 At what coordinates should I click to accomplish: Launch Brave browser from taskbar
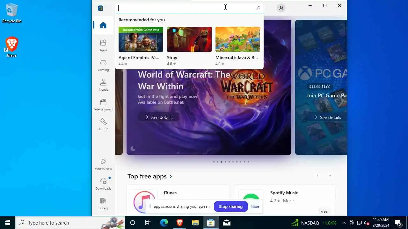179,223
